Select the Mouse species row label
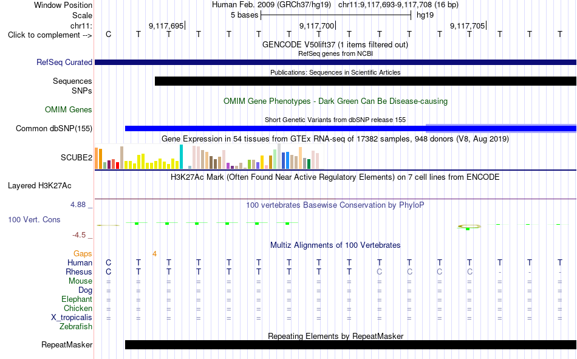 pos(80,281)
